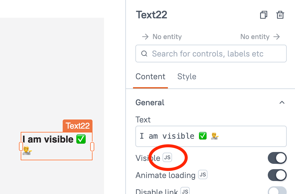Click the left arrow beside No entity

(x=145, y=37)
